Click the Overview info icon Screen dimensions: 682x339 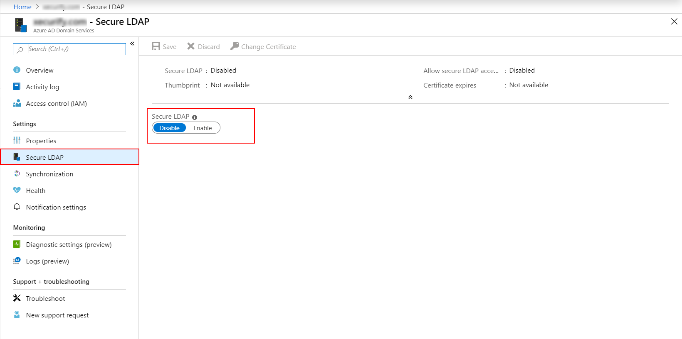point(17,70)
